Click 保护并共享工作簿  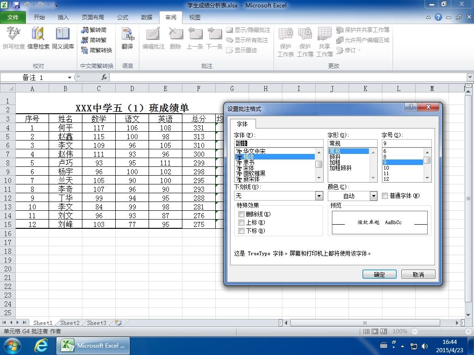pos(362,30)
